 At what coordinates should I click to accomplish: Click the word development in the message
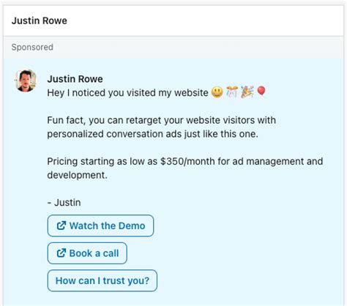[x=77, y=175]
